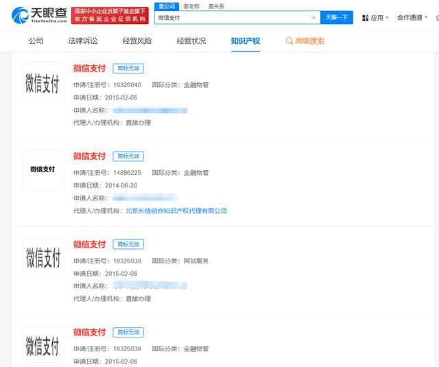This screenshot has height=367, width=439.
Task: Select registration number 16326038 text
Action: pyautogui.click(x=127, y=261)
